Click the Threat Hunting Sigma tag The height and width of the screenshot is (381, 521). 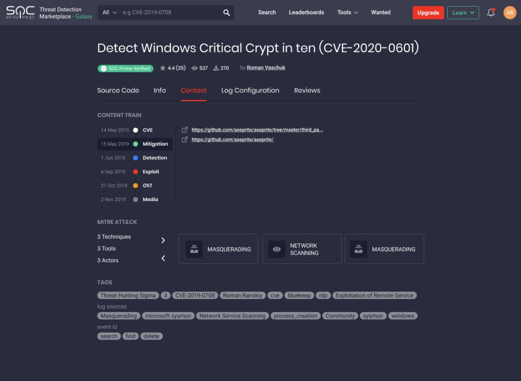pos(128,296)
